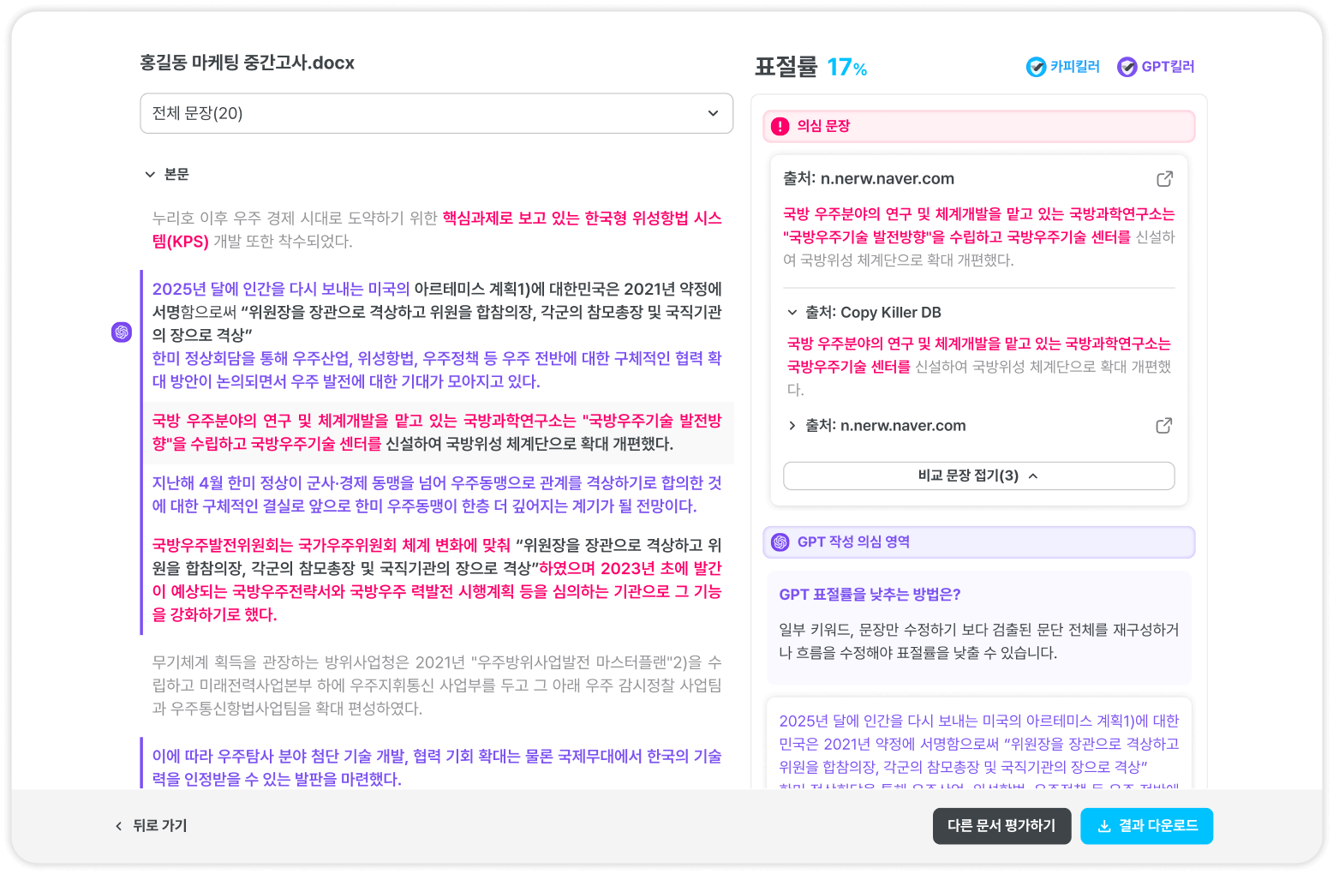Click the red warning icon in 의심 문장
This screenshot has height=874, width=1333.
point(780,127)
